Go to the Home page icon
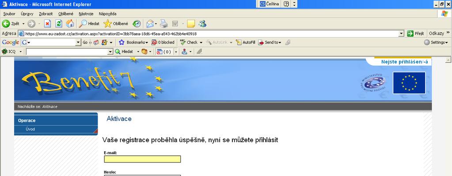The width and height of the screenshot is (452, 176). tap(70, 23)
